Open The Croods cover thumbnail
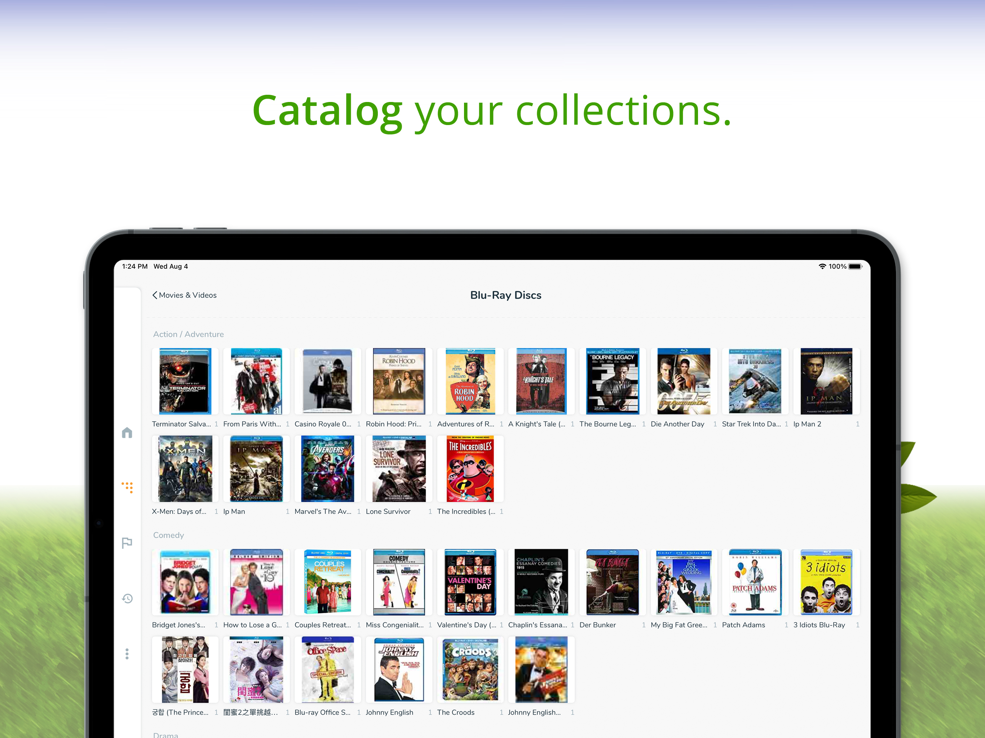Image resolution: width=985 pixels, height=738 pixels. pos(470,670)
